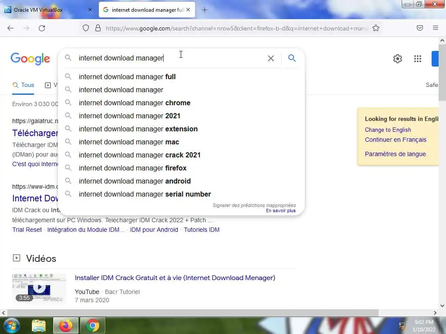Click the search magnifier beside 'internet download manager mac'
Image resolution: width=446 pixels, height=334 pixels.
click(x=68, y=141)
